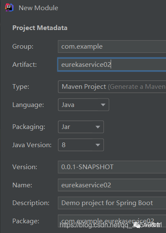
Task: Open the Java Version dropdown showing 8
Action: tap(81, 145)
